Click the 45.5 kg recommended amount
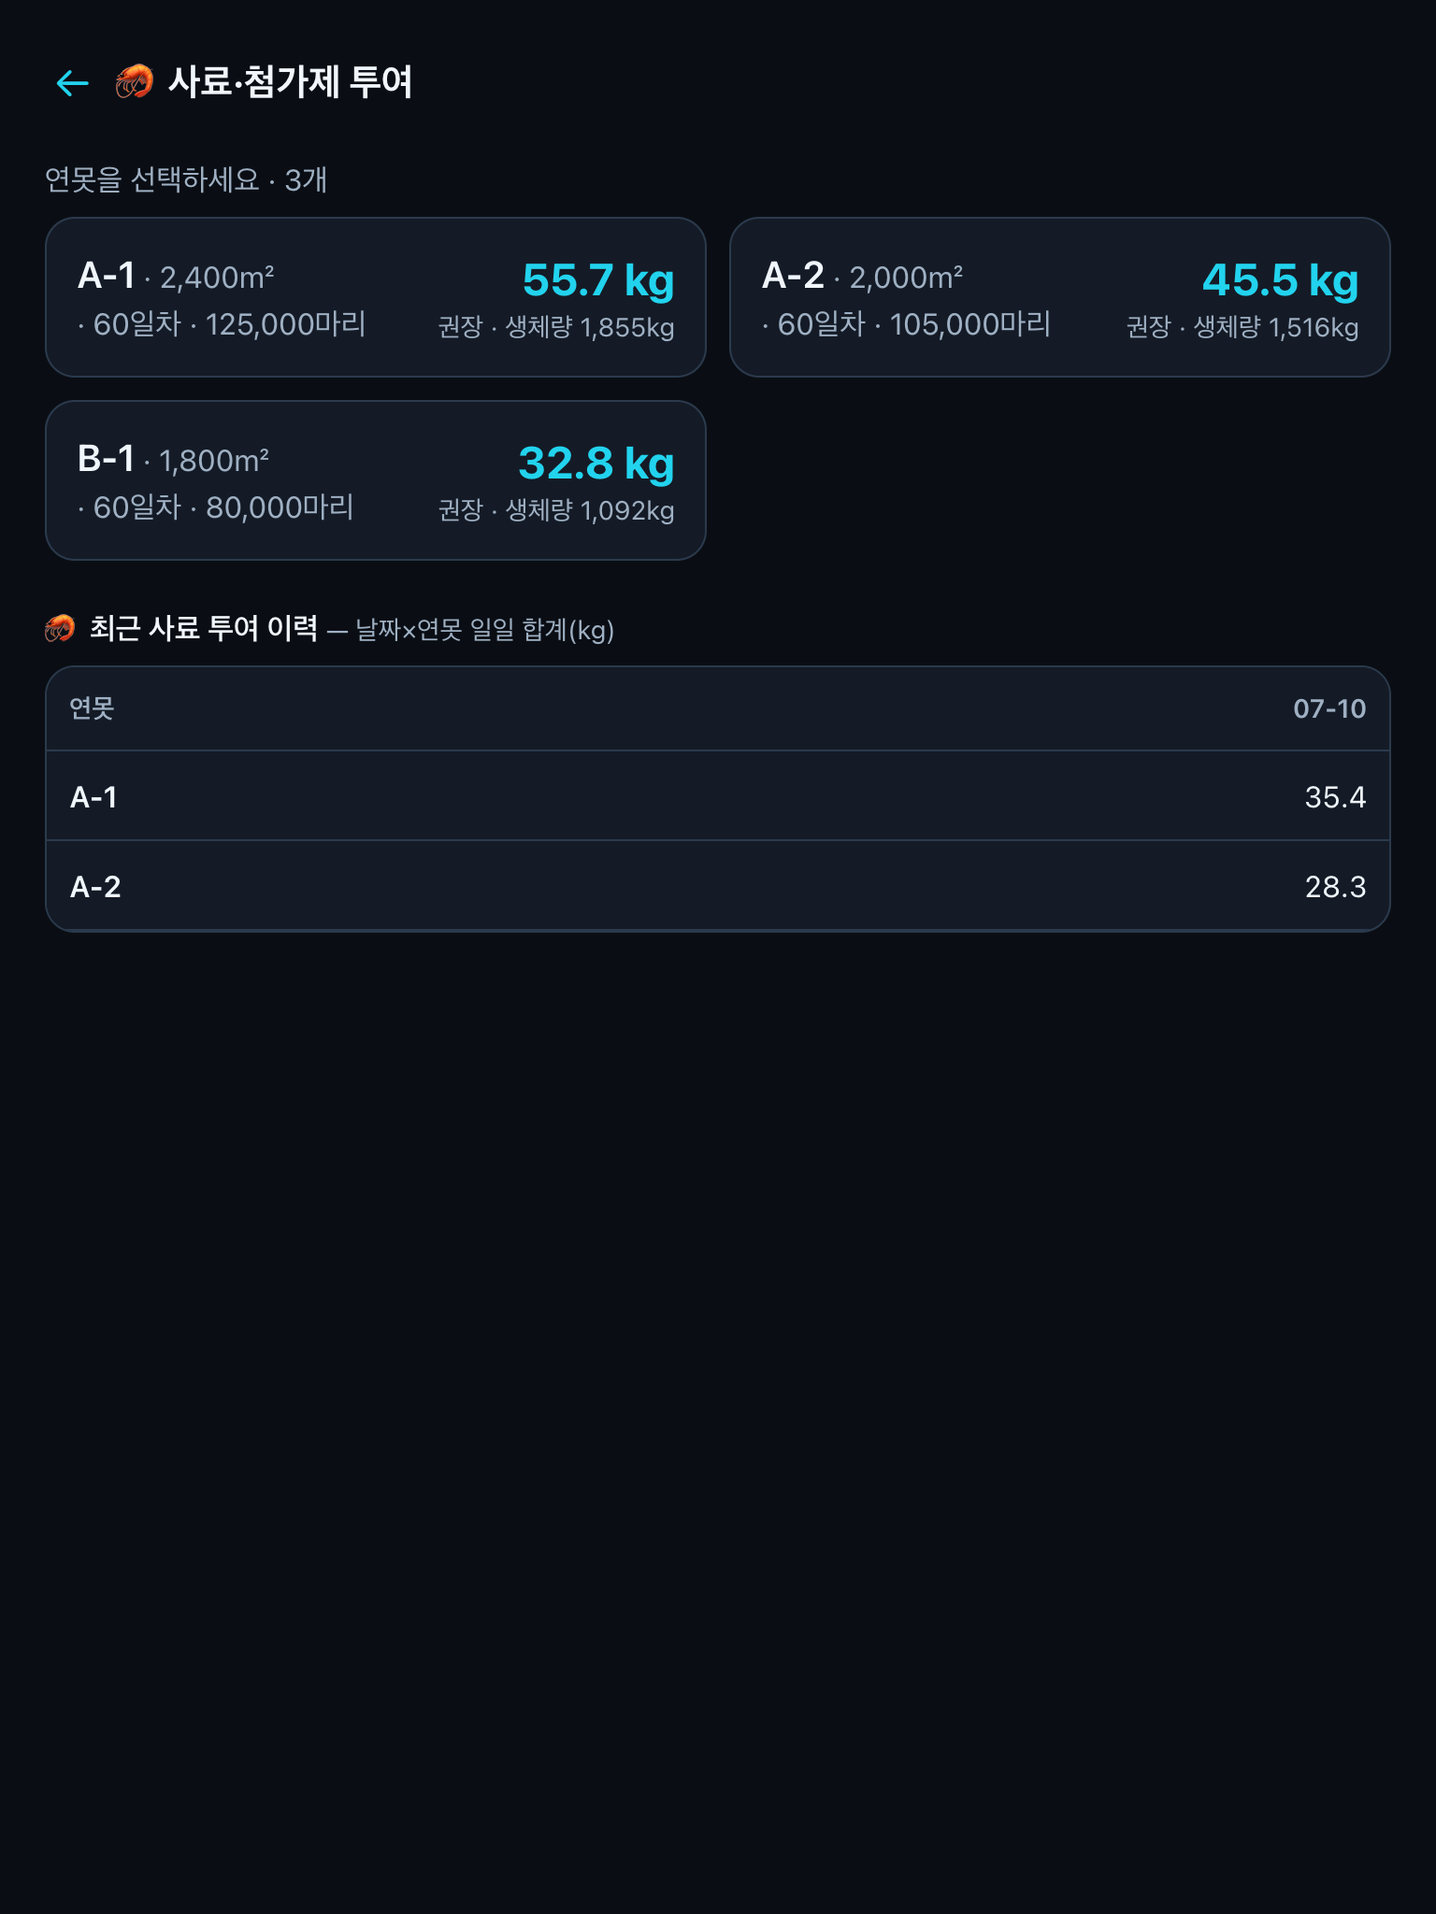Screen dimensions: 1436x1914 tap(1280, 279)
